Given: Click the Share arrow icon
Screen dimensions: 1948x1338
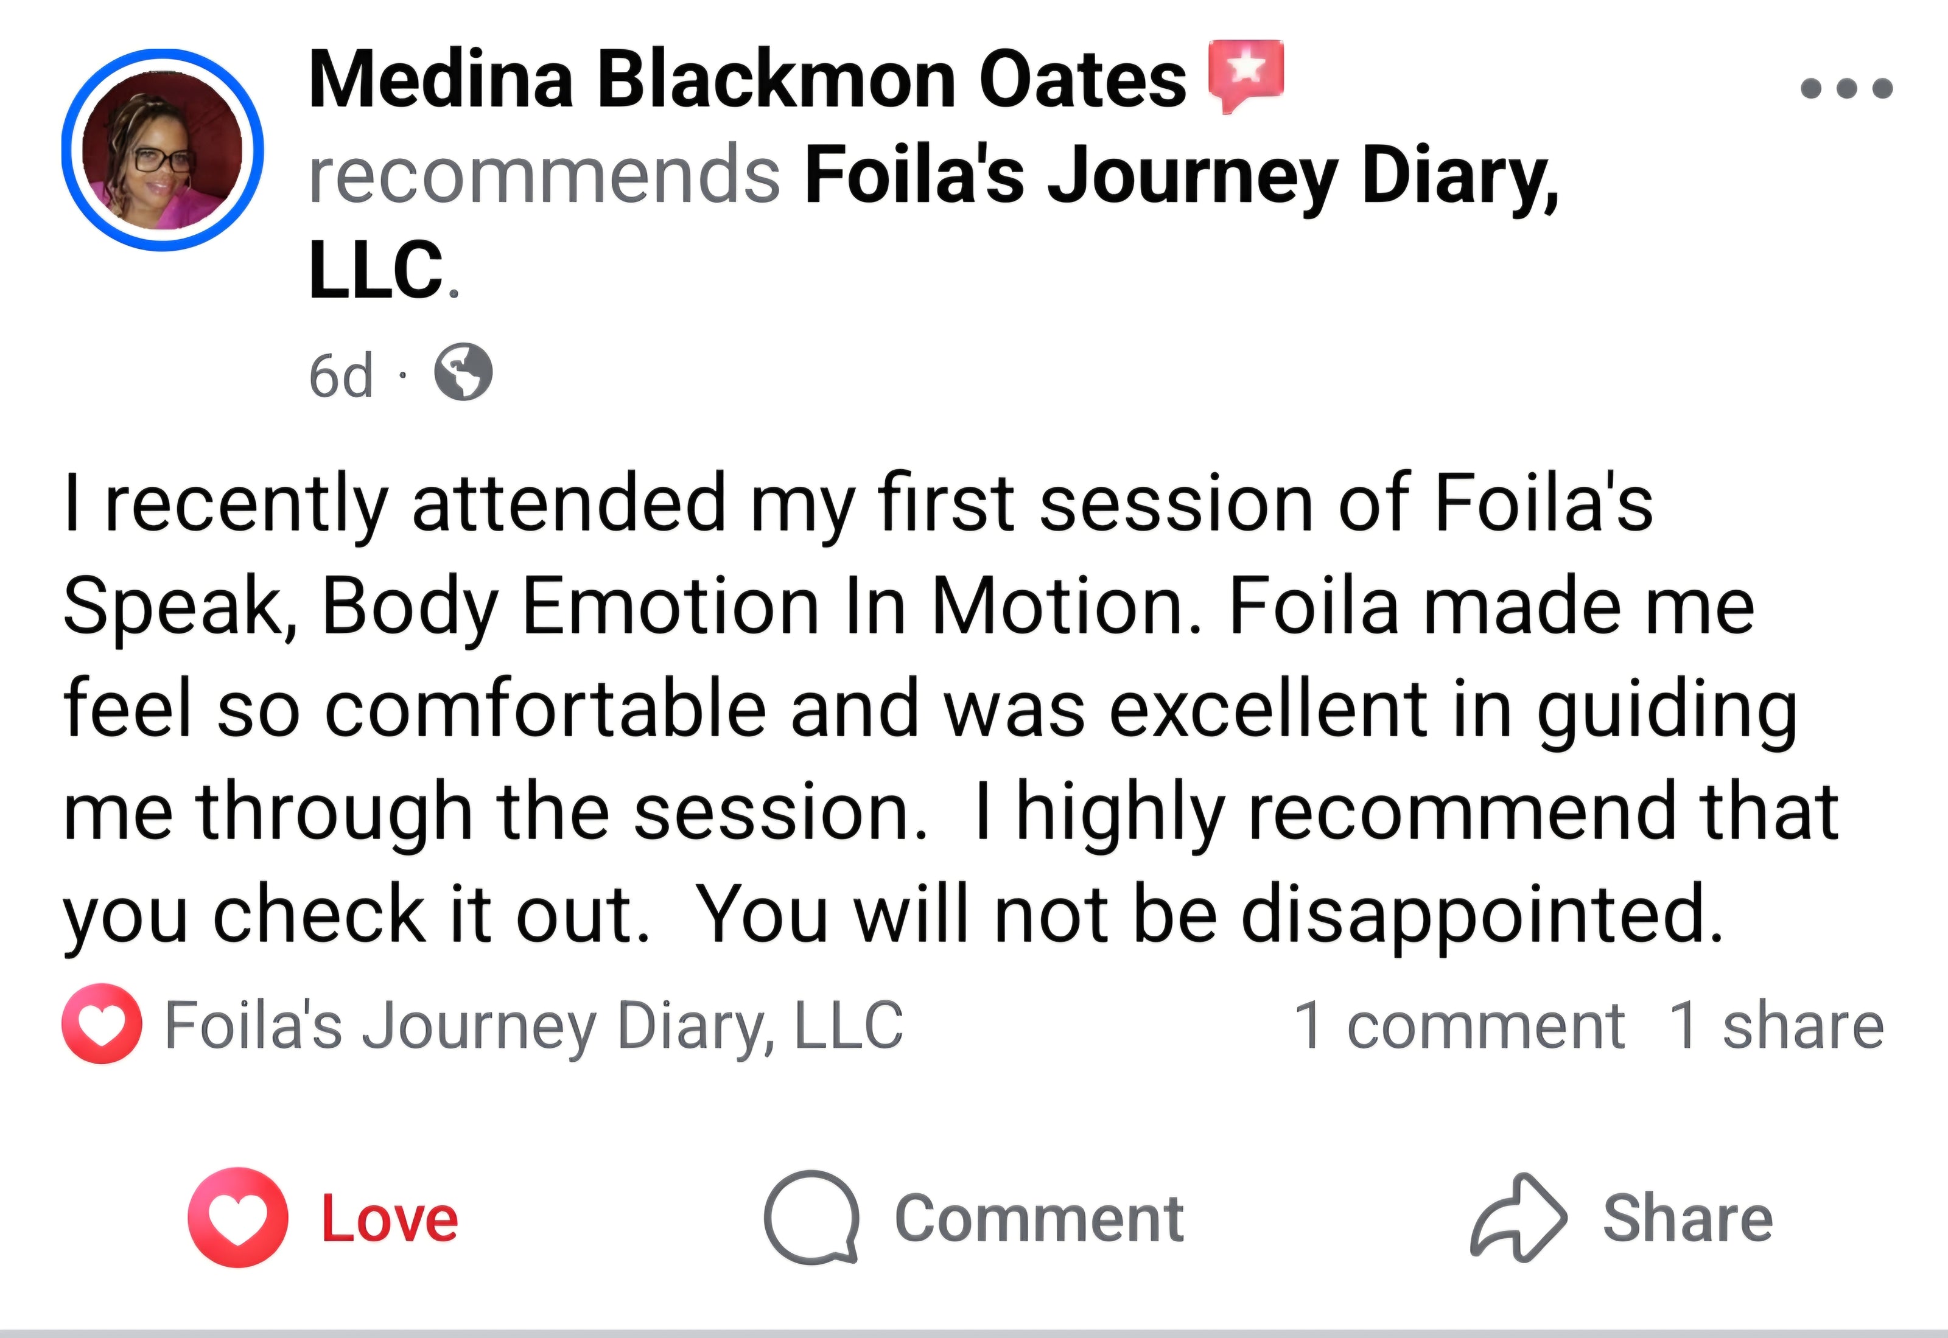Looking at the screenshot, I should 1518,1218.
